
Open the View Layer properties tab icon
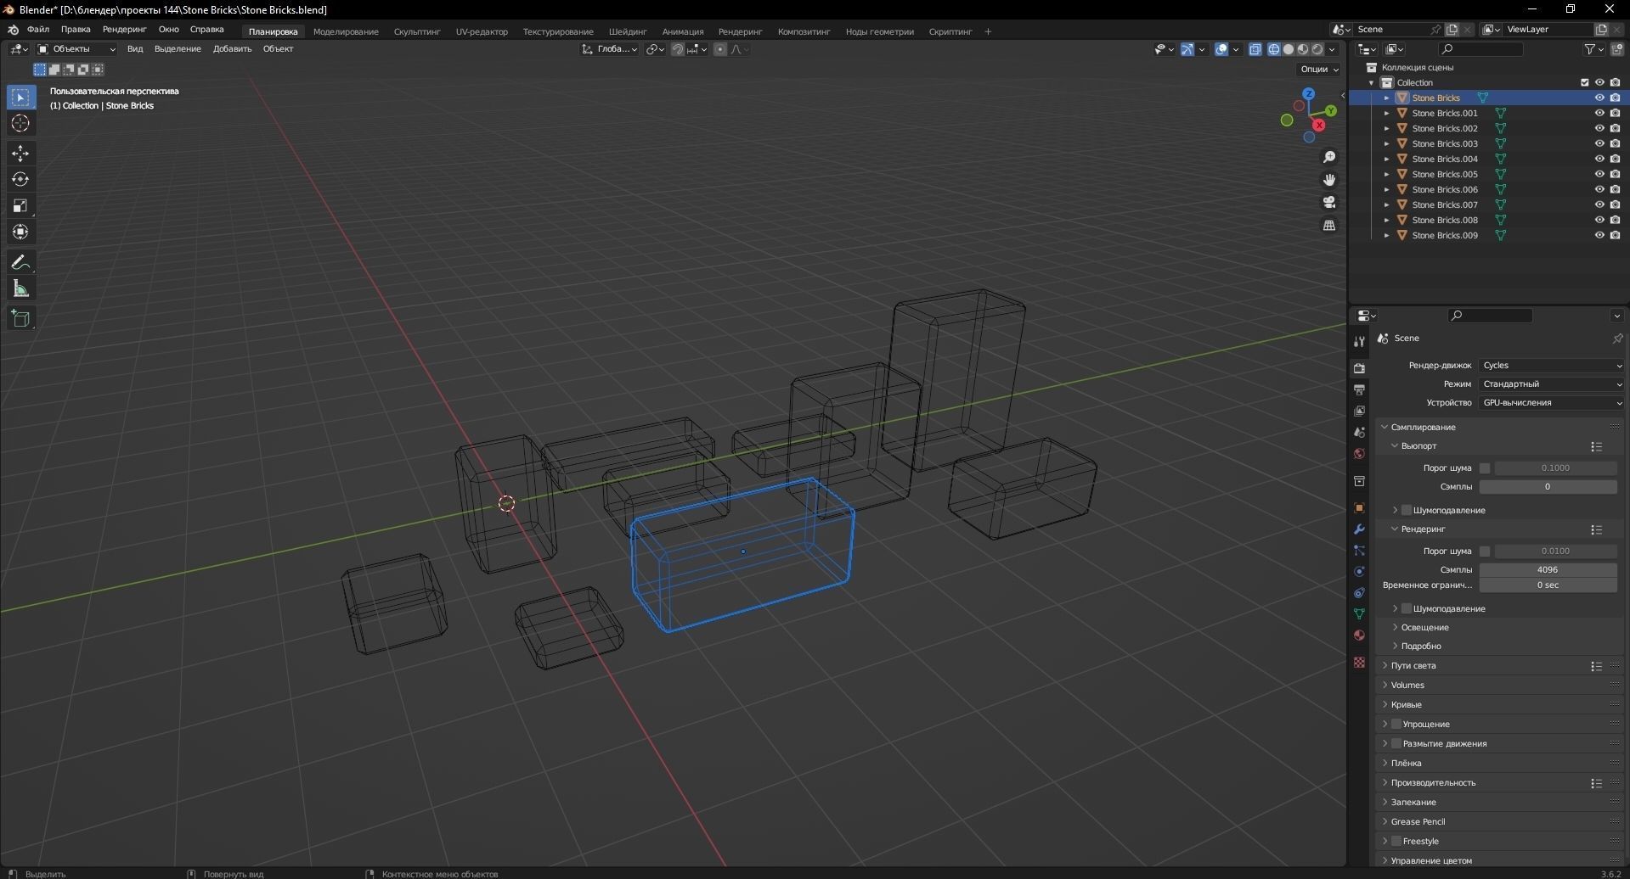(1359, 411)
